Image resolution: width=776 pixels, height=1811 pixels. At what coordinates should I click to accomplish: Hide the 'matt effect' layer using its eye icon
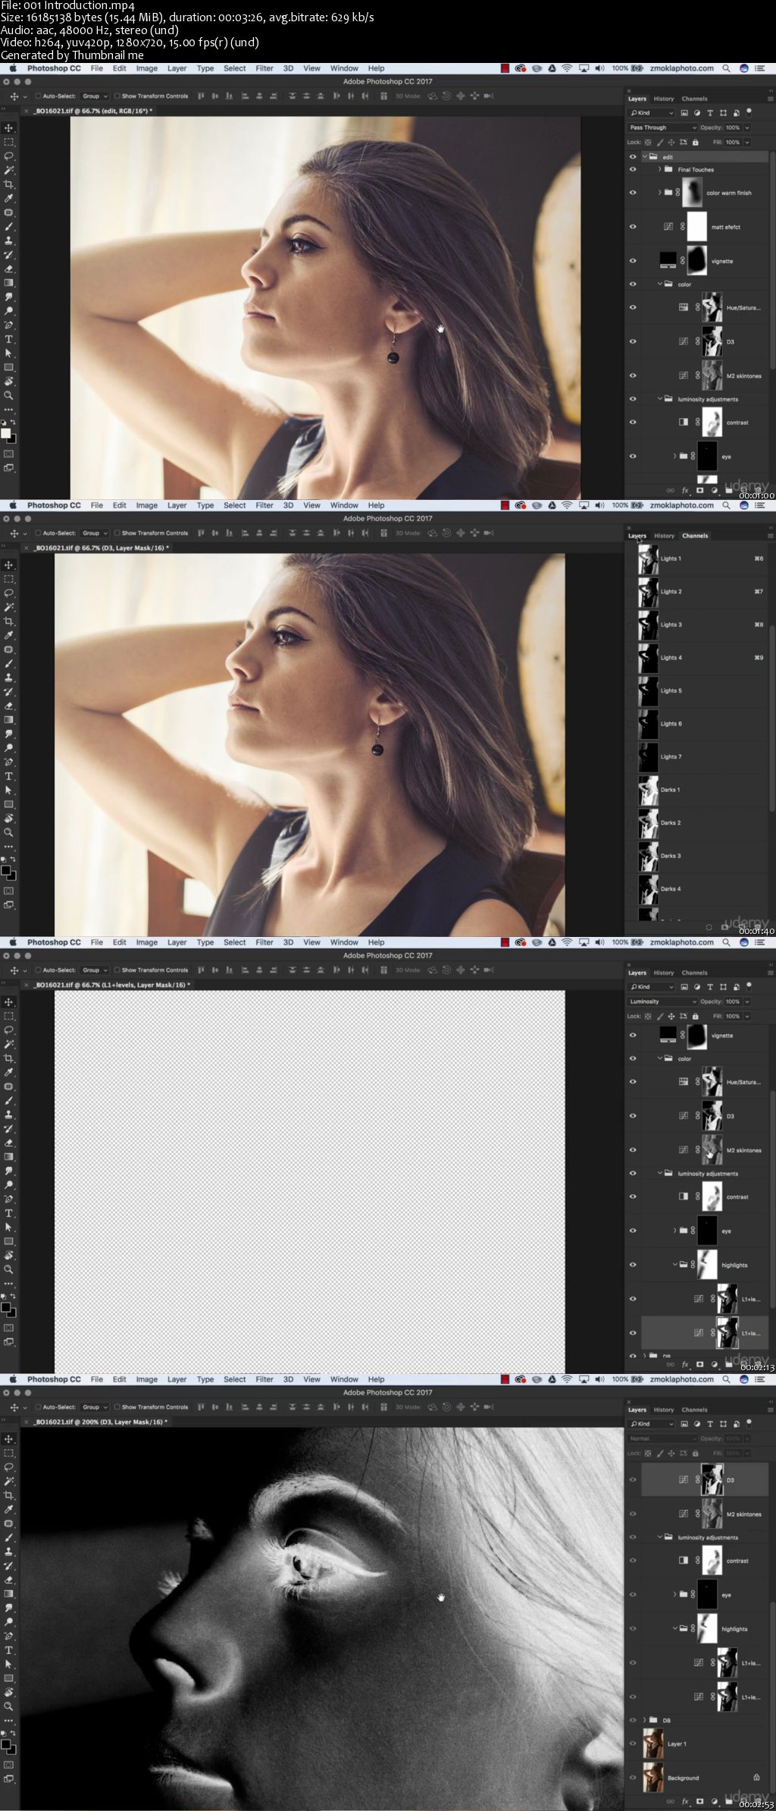(x=633, y=227)
